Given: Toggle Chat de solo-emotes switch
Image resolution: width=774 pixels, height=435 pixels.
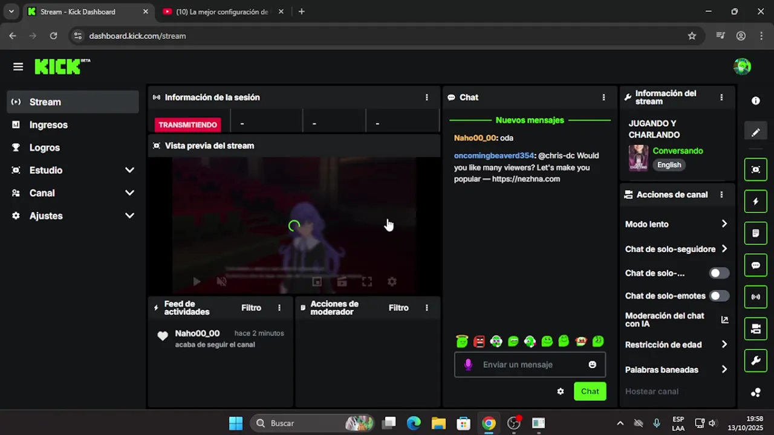Looking at the screenshot, I should click(719, 296).
